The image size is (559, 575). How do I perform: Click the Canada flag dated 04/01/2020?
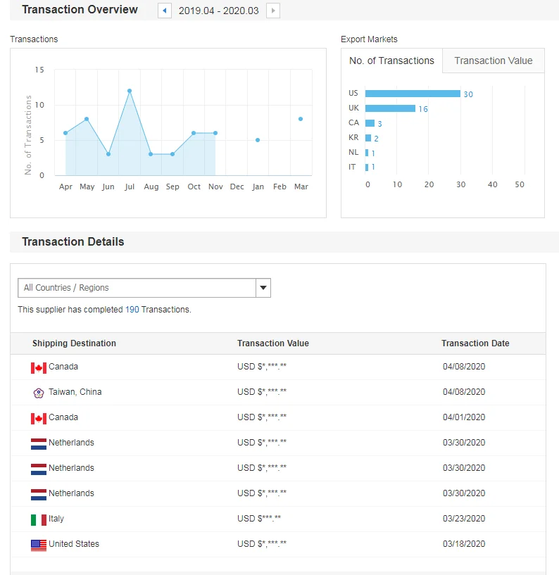pyautogui.click(x=39, y=418)
